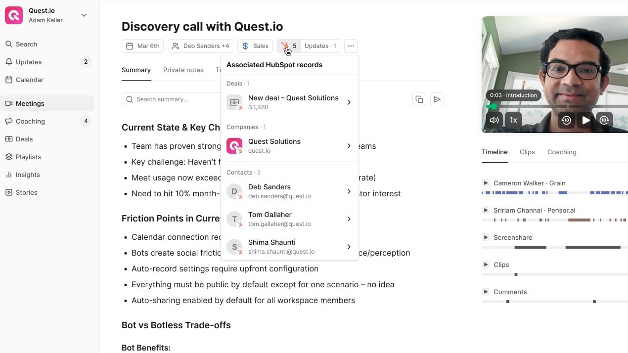Expand the Screenshare timeline track

pos(486,237)
